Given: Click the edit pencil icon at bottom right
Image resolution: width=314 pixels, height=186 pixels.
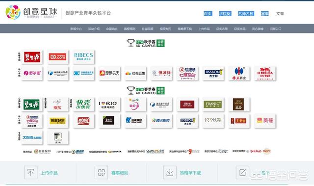Looking at the screenshot, I should point(242,172).
